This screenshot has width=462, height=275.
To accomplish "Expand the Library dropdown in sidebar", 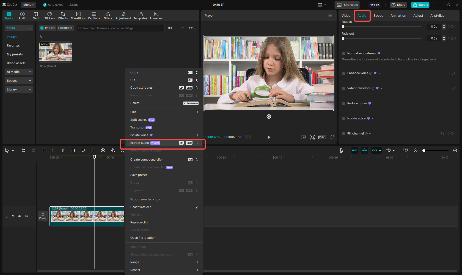I will pyautogui.click(x=19, y=89).
